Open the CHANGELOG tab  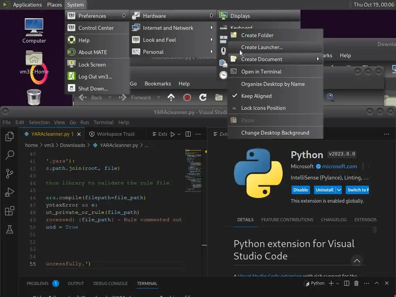point(334,220)
